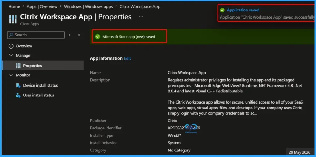Click the green check in Application saved toast

pos(222,10)
